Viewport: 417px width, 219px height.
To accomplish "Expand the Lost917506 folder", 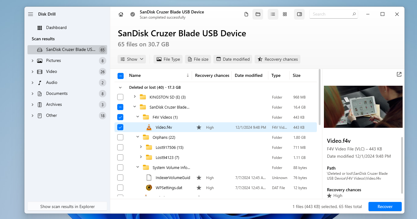I will [x=141, y=147].
